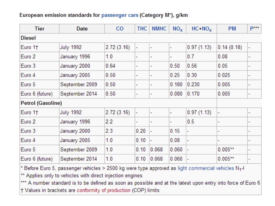Select Petrol Euro 3 NOx value 0.15

tap(175, 131)
